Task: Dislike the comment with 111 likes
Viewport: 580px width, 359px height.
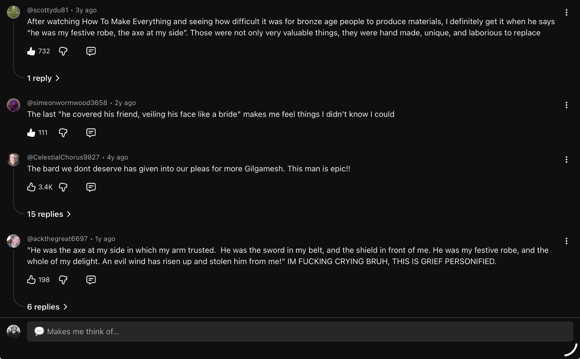Action: (x=63, y=133)
